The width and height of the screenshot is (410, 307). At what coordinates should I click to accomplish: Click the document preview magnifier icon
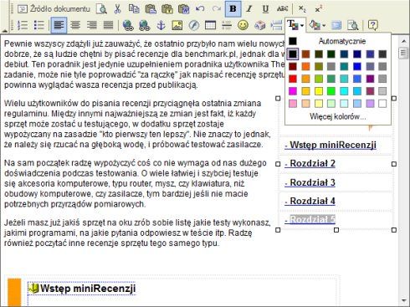click(101, 9)
